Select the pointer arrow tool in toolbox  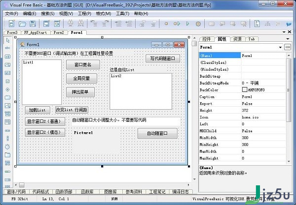tap(7, 40)
